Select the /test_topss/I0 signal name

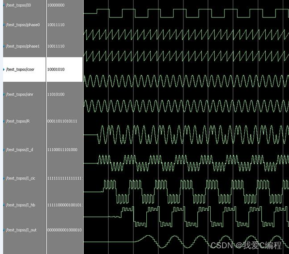pyautogui.click(x=19, y=5)
